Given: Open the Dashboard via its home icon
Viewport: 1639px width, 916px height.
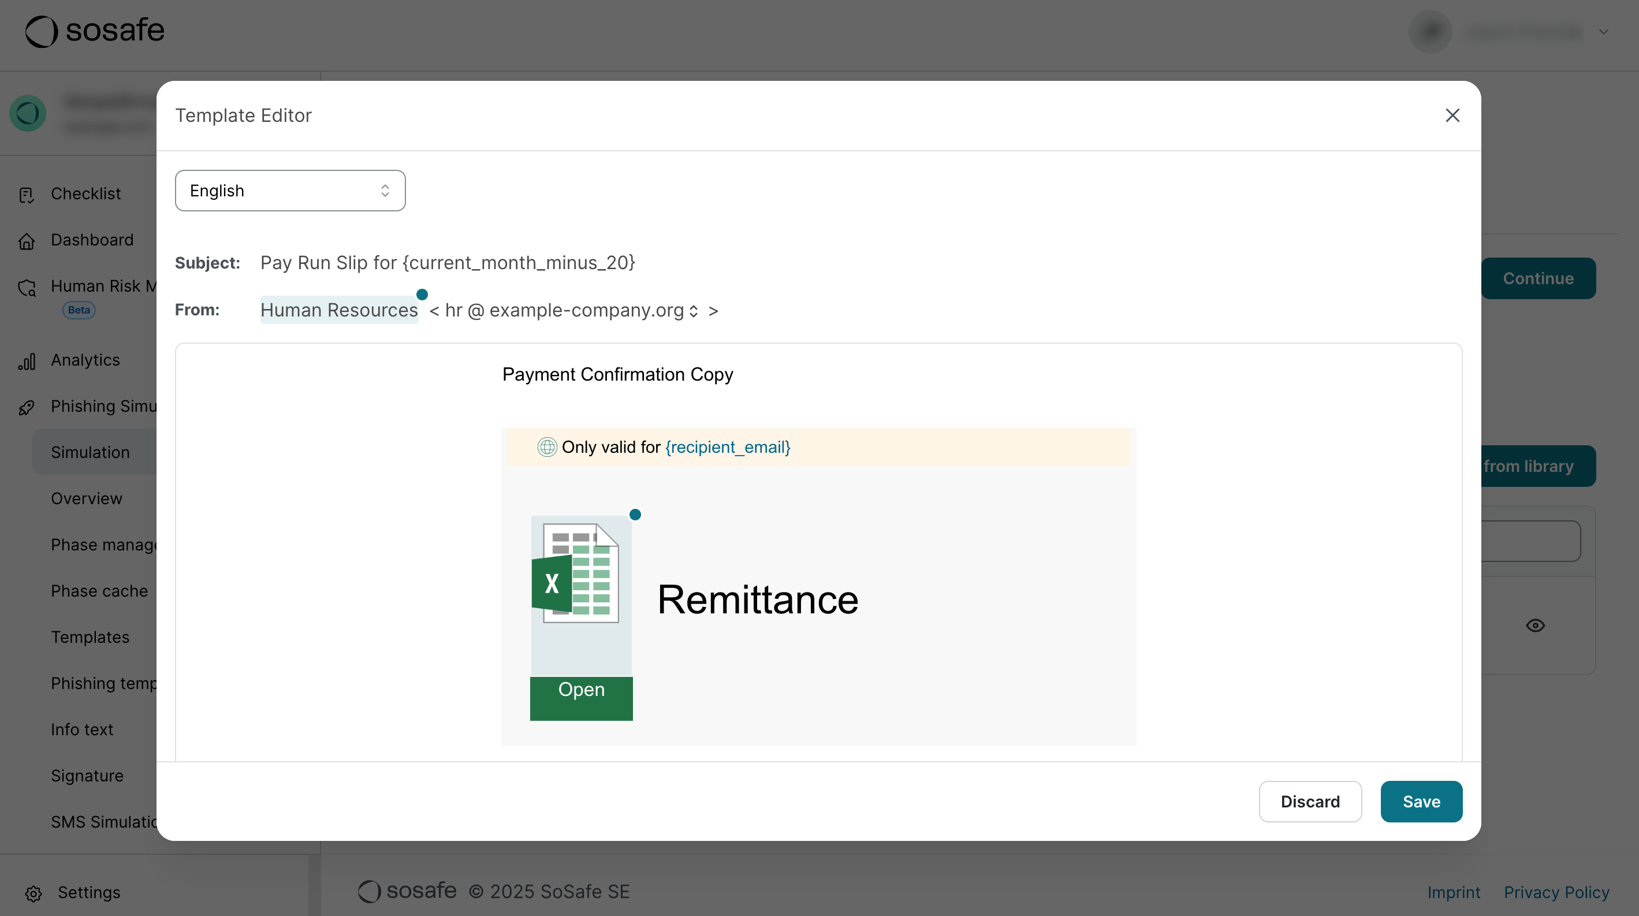Looking at the screenshot, I should [26, 241].
